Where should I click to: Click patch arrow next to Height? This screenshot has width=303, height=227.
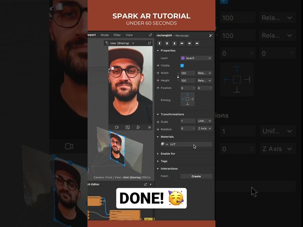158,80
